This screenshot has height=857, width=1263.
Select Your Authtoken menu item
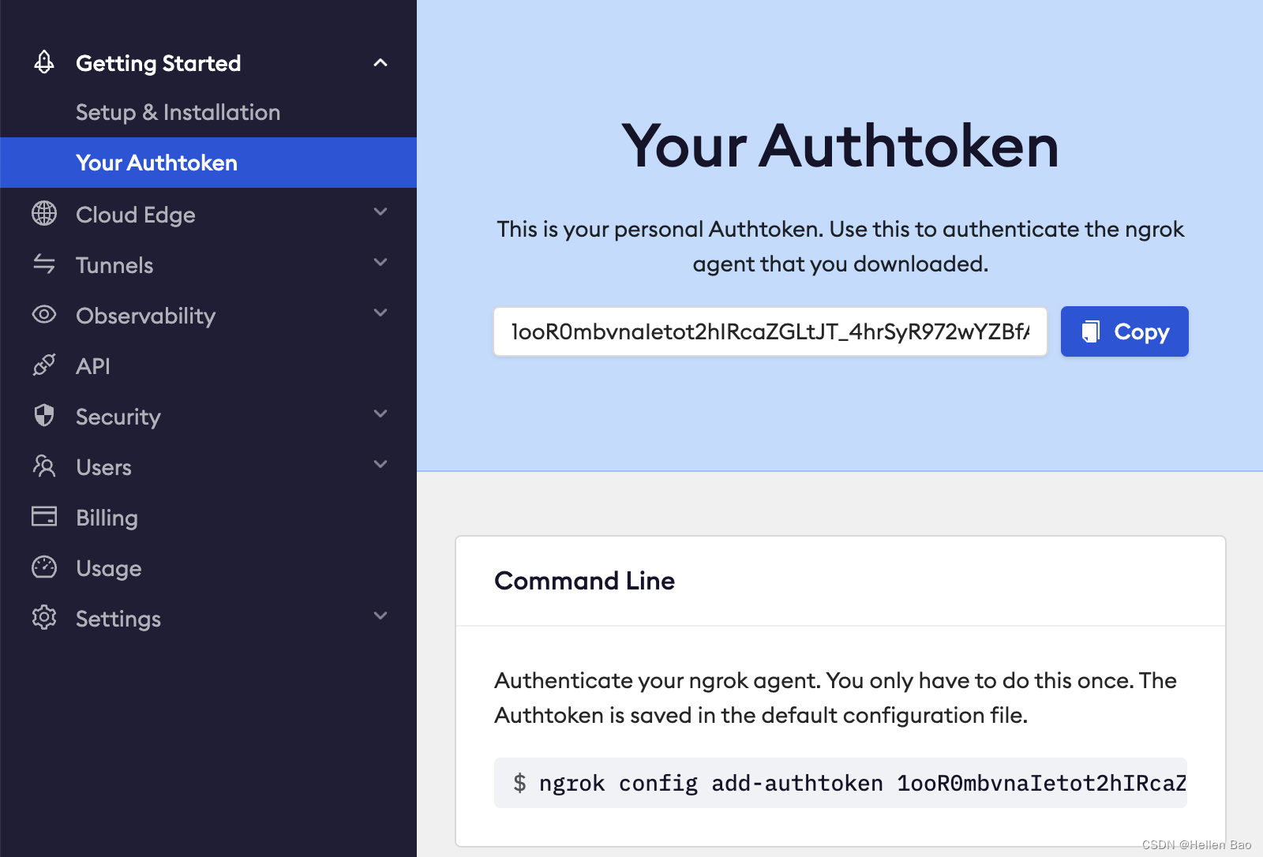(208, 163)
